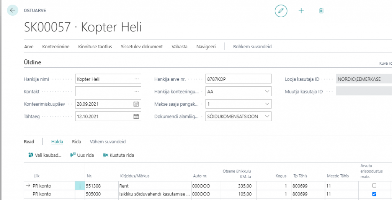The width and height of the screenshot is (392, 200).
Task: Click Kustuta rida button
Action: pyautogui.click(x=118, y=155)
